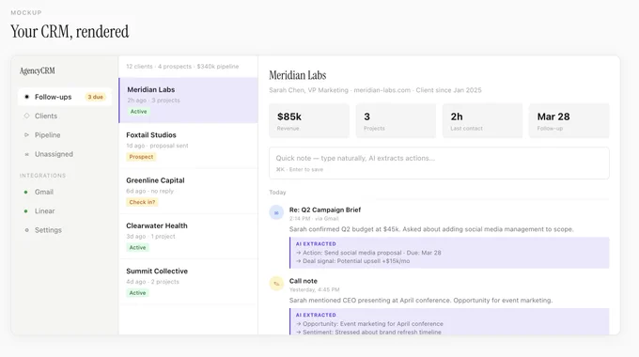639x357 pixels.
Task: Click the 2h Last contact card
Action: (482, 120)
